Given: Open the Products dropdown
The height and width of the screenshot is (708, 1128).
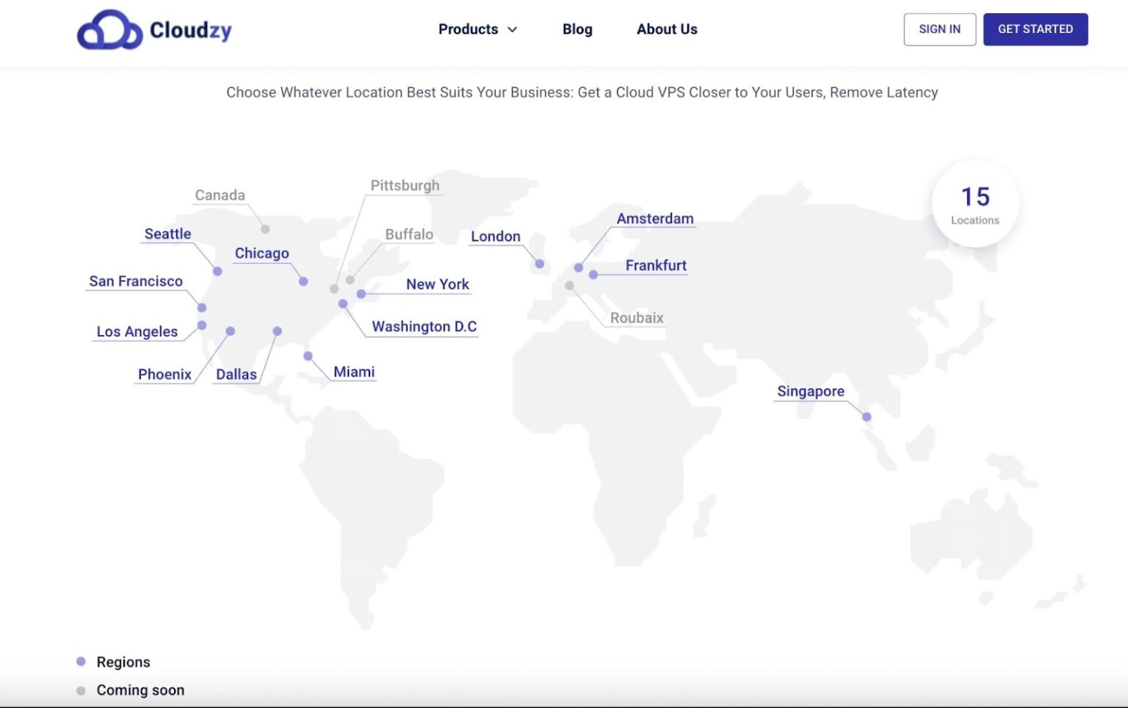Looking at the screenshot, I should pyautogui.click(x=468, y=29).
